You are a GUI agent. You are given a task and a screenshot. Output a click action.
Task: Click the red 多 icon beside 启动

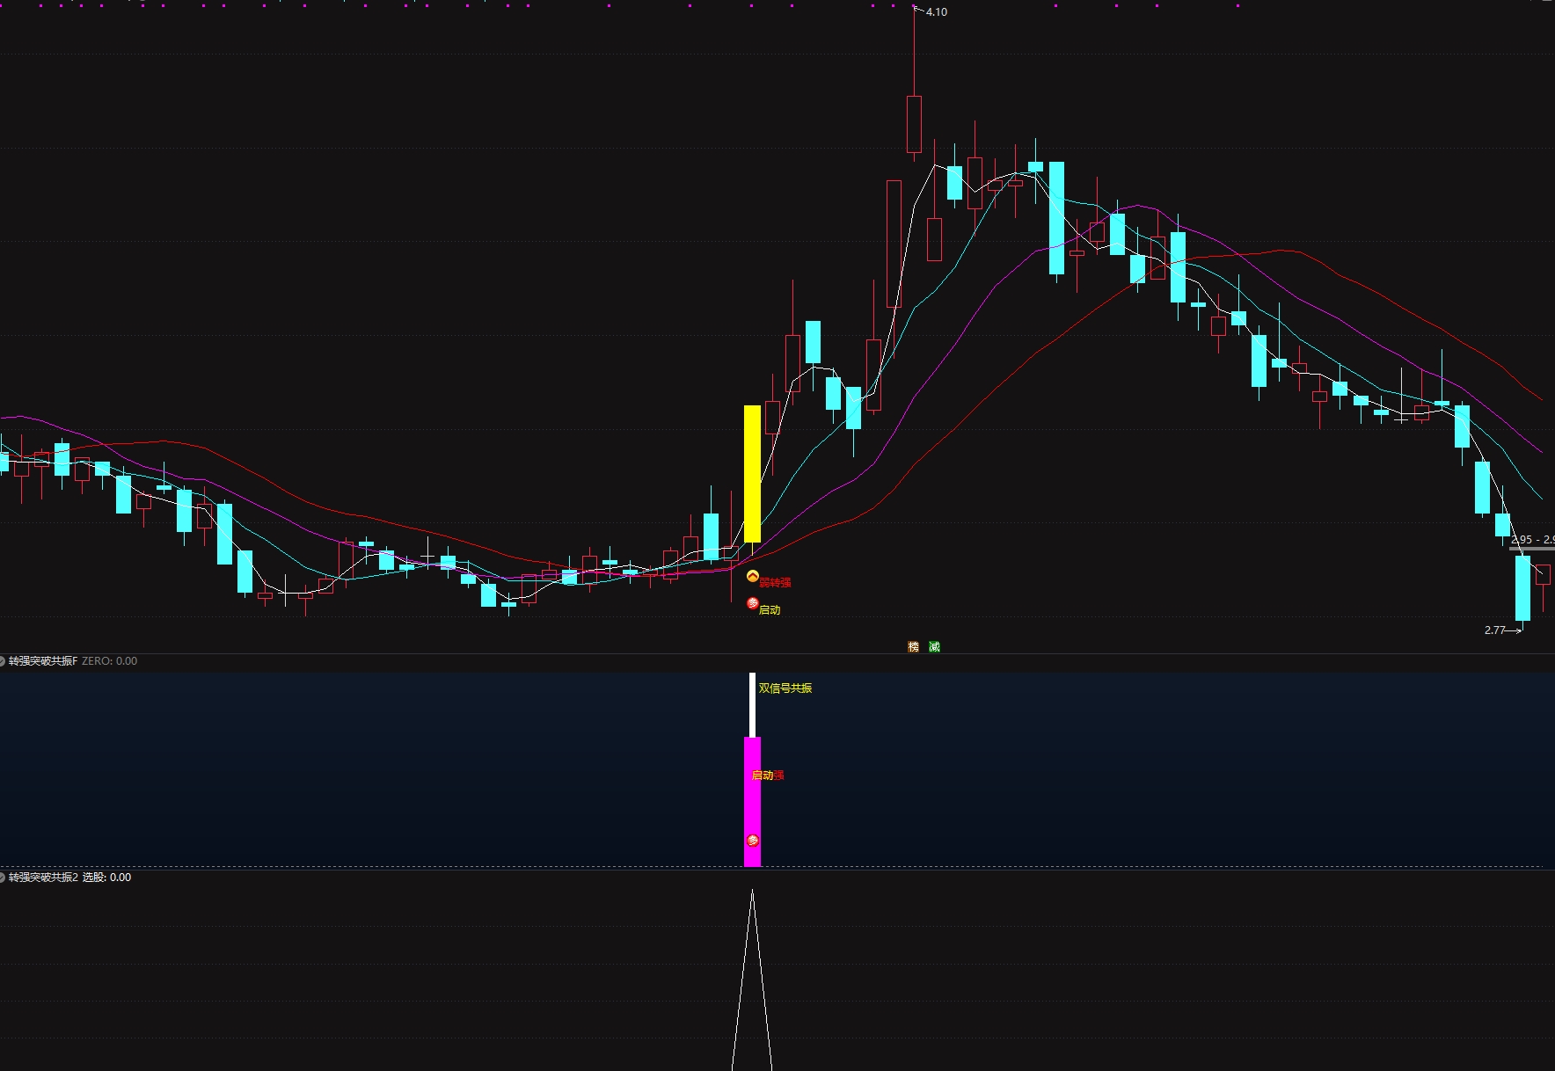753,603
